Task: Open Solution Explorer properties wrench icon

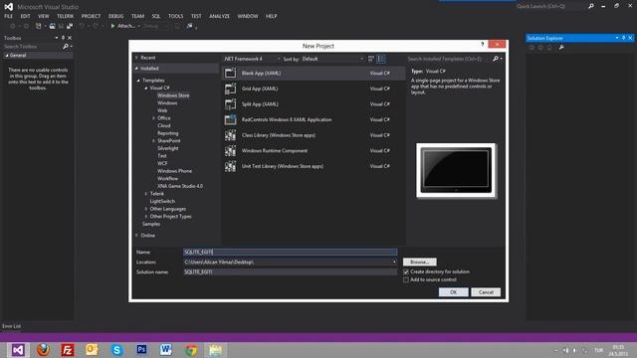Action: click(x=561, y=48)
